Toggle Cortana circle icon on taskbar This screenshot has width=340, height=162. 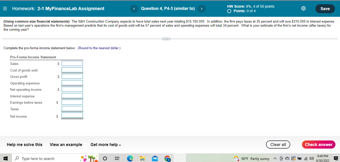(105, 158)
